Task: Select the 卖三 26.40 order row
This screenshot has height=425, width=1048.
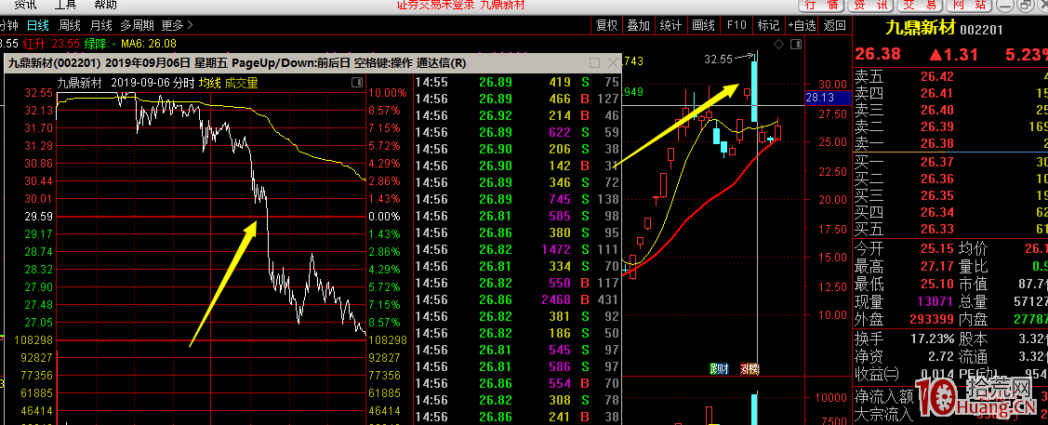Action: (x=950, y=110)
